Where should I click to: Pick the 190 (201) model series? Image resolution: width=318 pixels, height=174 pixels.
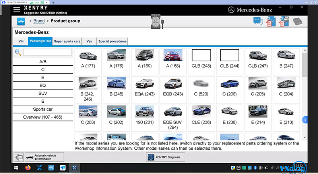[145, 118]
